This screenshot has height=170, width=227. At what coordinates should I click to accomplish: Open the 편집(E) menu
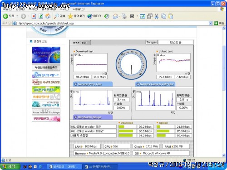click(20, 9)
